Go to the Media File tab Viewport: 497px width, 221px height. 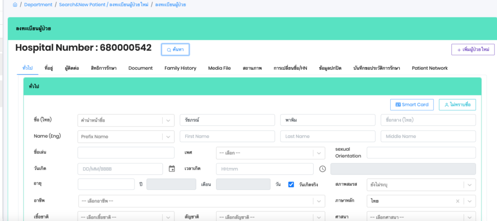coord(219,68)
